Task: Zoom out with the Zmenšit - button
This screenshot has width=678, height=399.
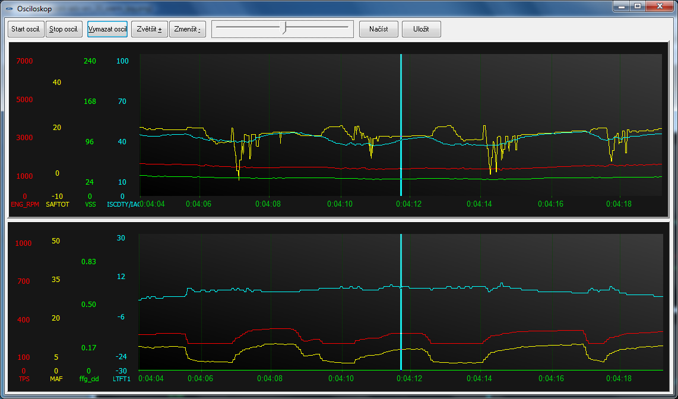Action: [x=187, y=29]
